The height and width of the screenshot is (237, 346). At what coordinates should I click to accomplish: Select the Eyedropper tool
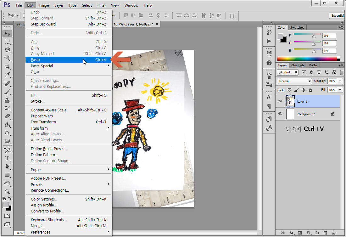(7, 75)
